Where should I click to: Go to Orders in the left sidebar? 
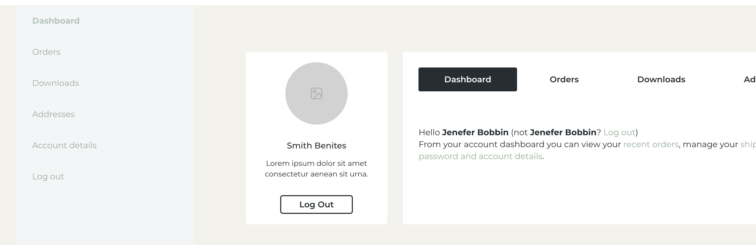tap(46, 52)
